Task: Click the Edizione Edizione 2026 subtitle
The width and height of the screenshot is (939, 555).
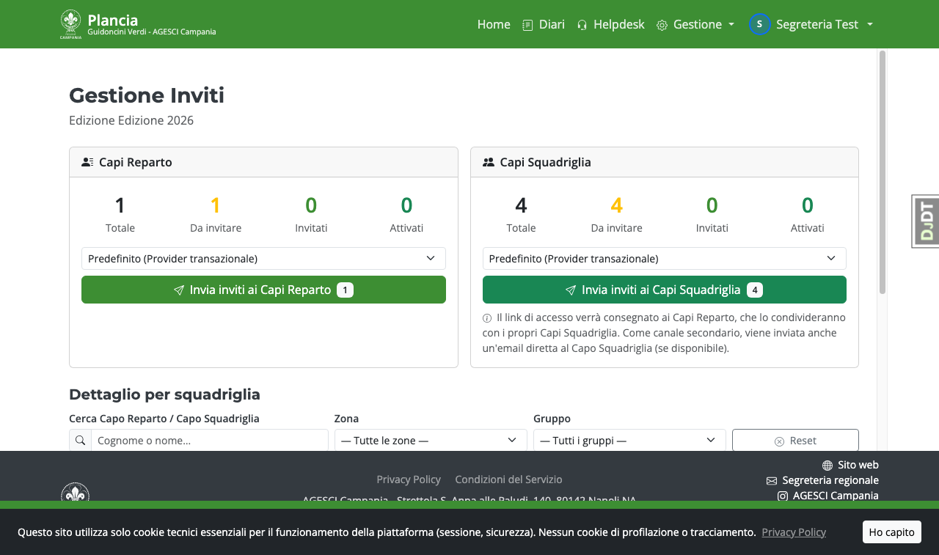Action: pos(131,120)
